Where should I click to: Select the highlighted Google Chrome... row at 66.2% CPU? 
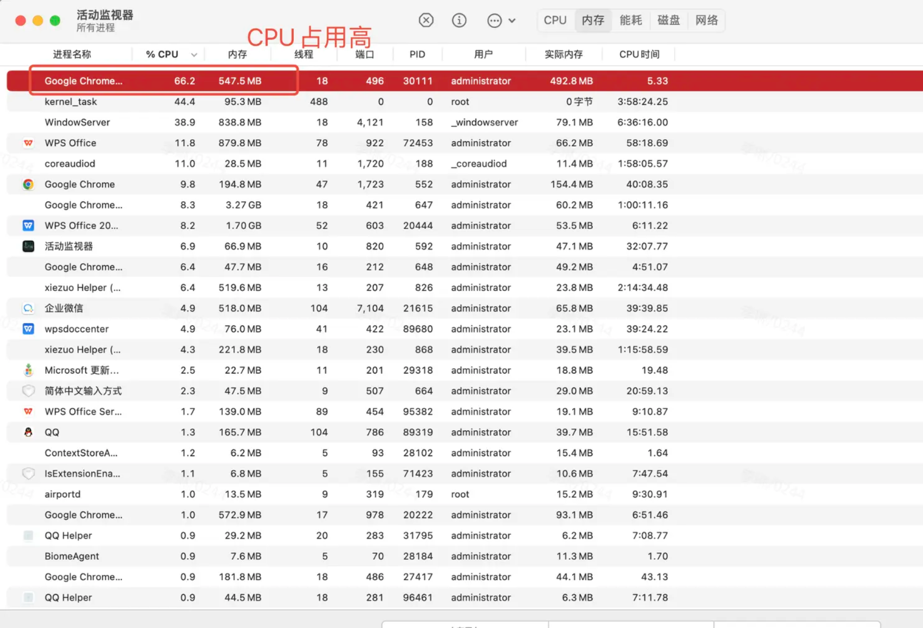(465, 81)
